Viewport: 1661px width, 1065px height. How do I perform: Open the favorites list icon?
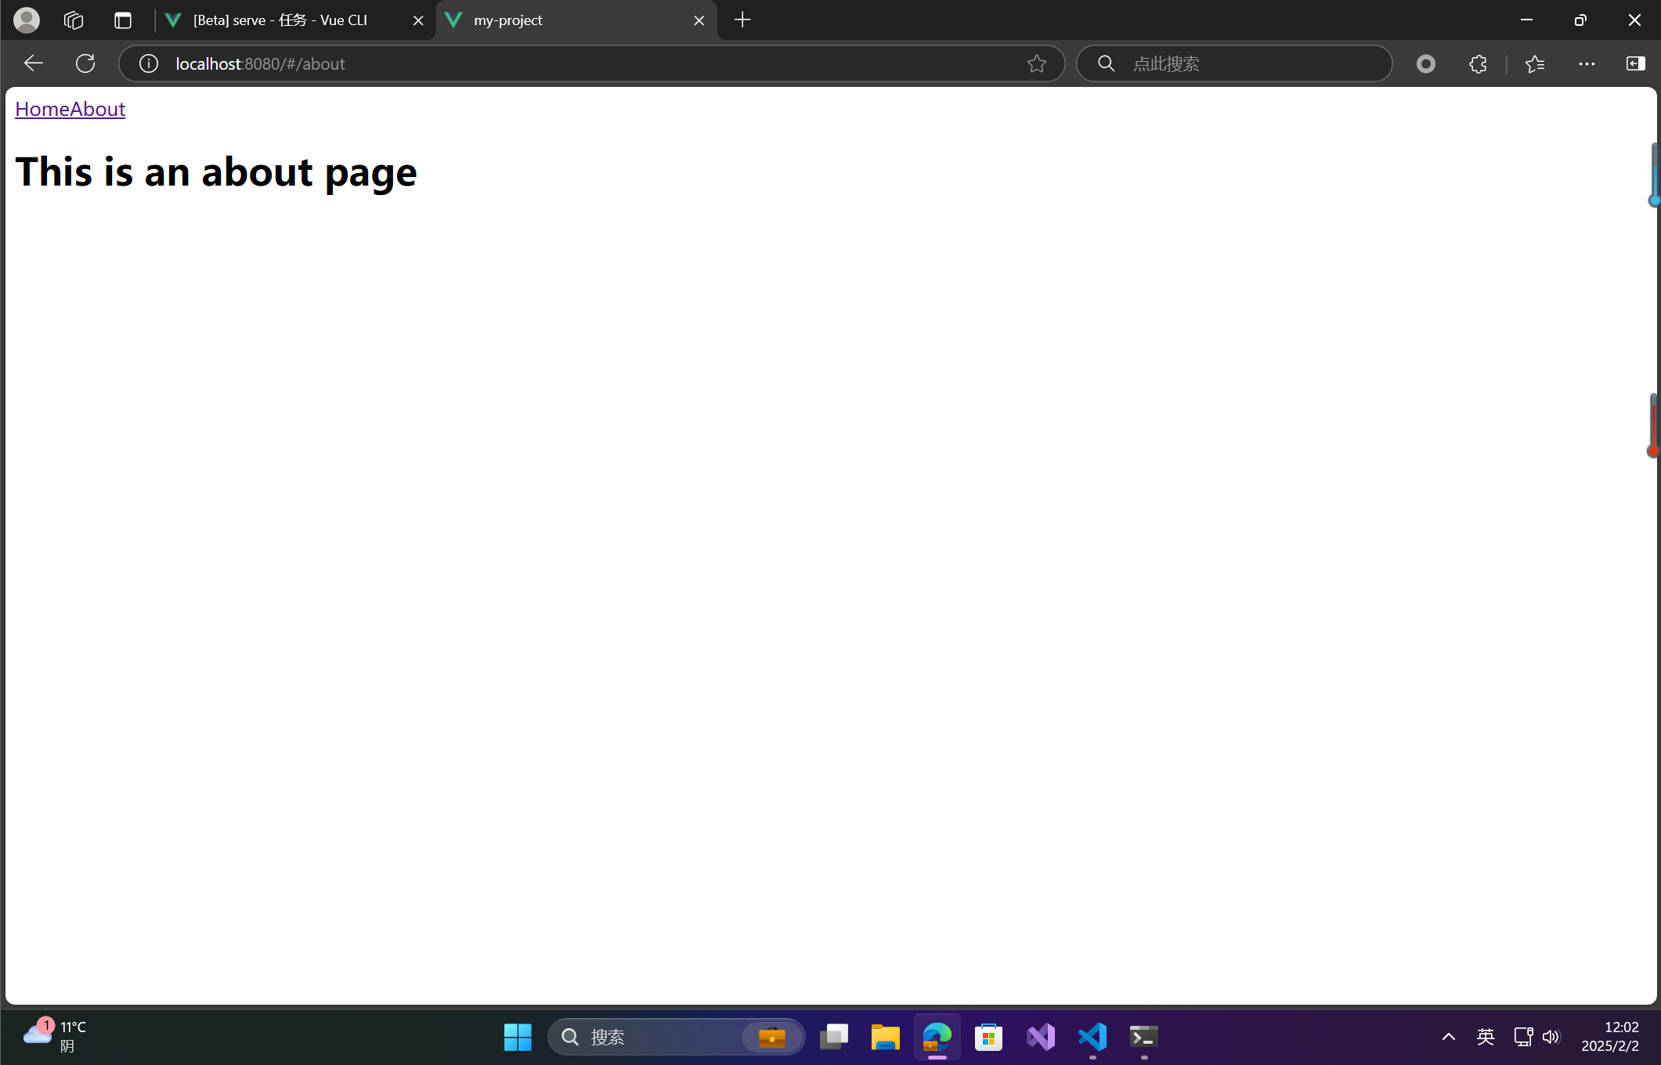(x=1534, y=63)
